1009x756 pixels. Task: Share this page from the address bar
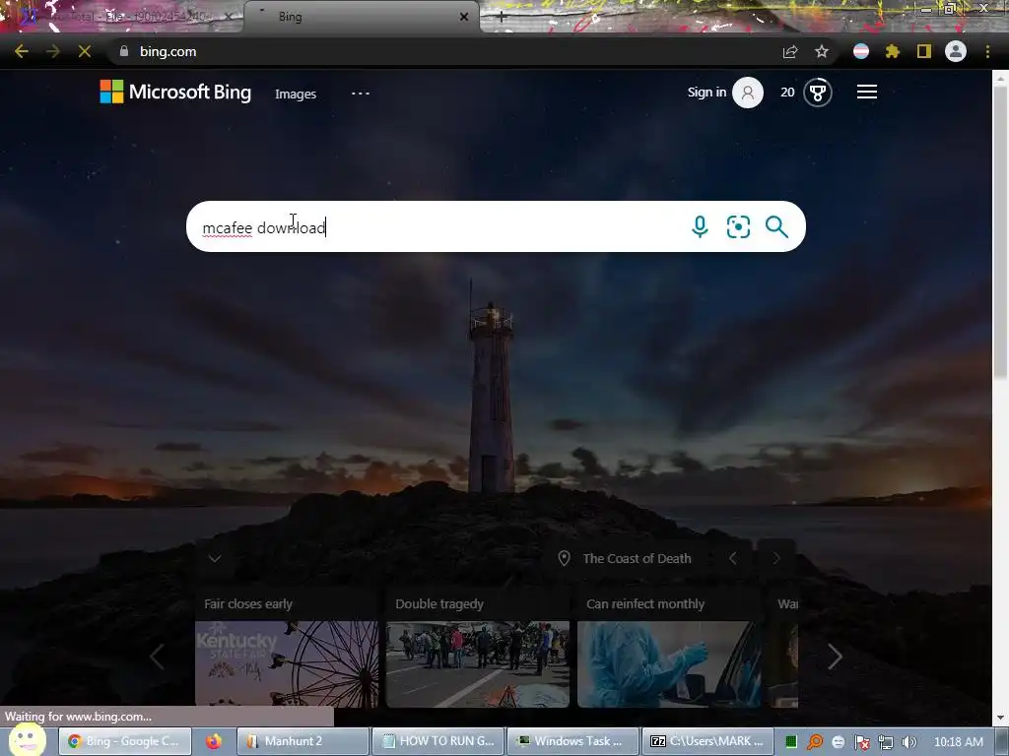coord(790,51)
